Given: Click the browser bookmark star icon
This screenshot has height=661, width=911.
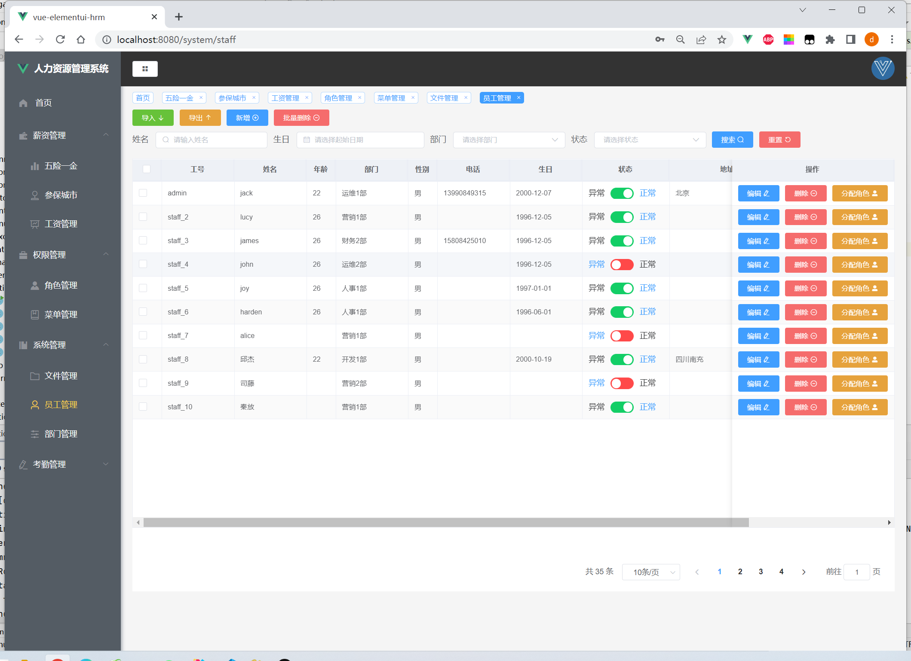Looking at the screenshot, I should coord(721,40).
